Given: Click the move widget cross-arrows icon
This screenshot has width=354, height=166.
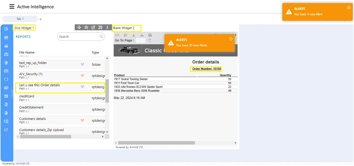Looking at the screenshot, I should (x=79, y=27).
